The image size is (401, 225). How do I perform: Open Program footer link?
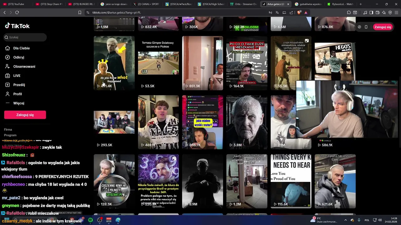click(10, 135)
